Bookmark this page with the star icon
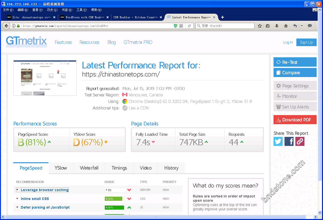 coord(260,26)
